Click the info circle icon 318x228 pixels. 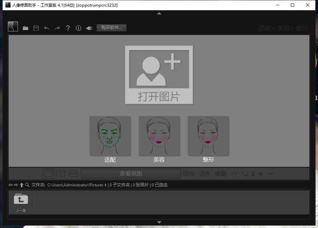[78, 28]
